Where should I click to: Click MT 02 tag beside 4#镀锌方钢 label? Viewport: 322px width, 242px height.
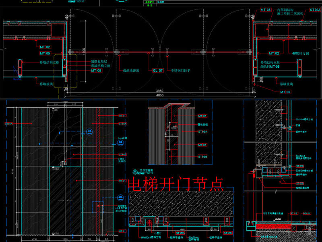(x=274, y=53)
